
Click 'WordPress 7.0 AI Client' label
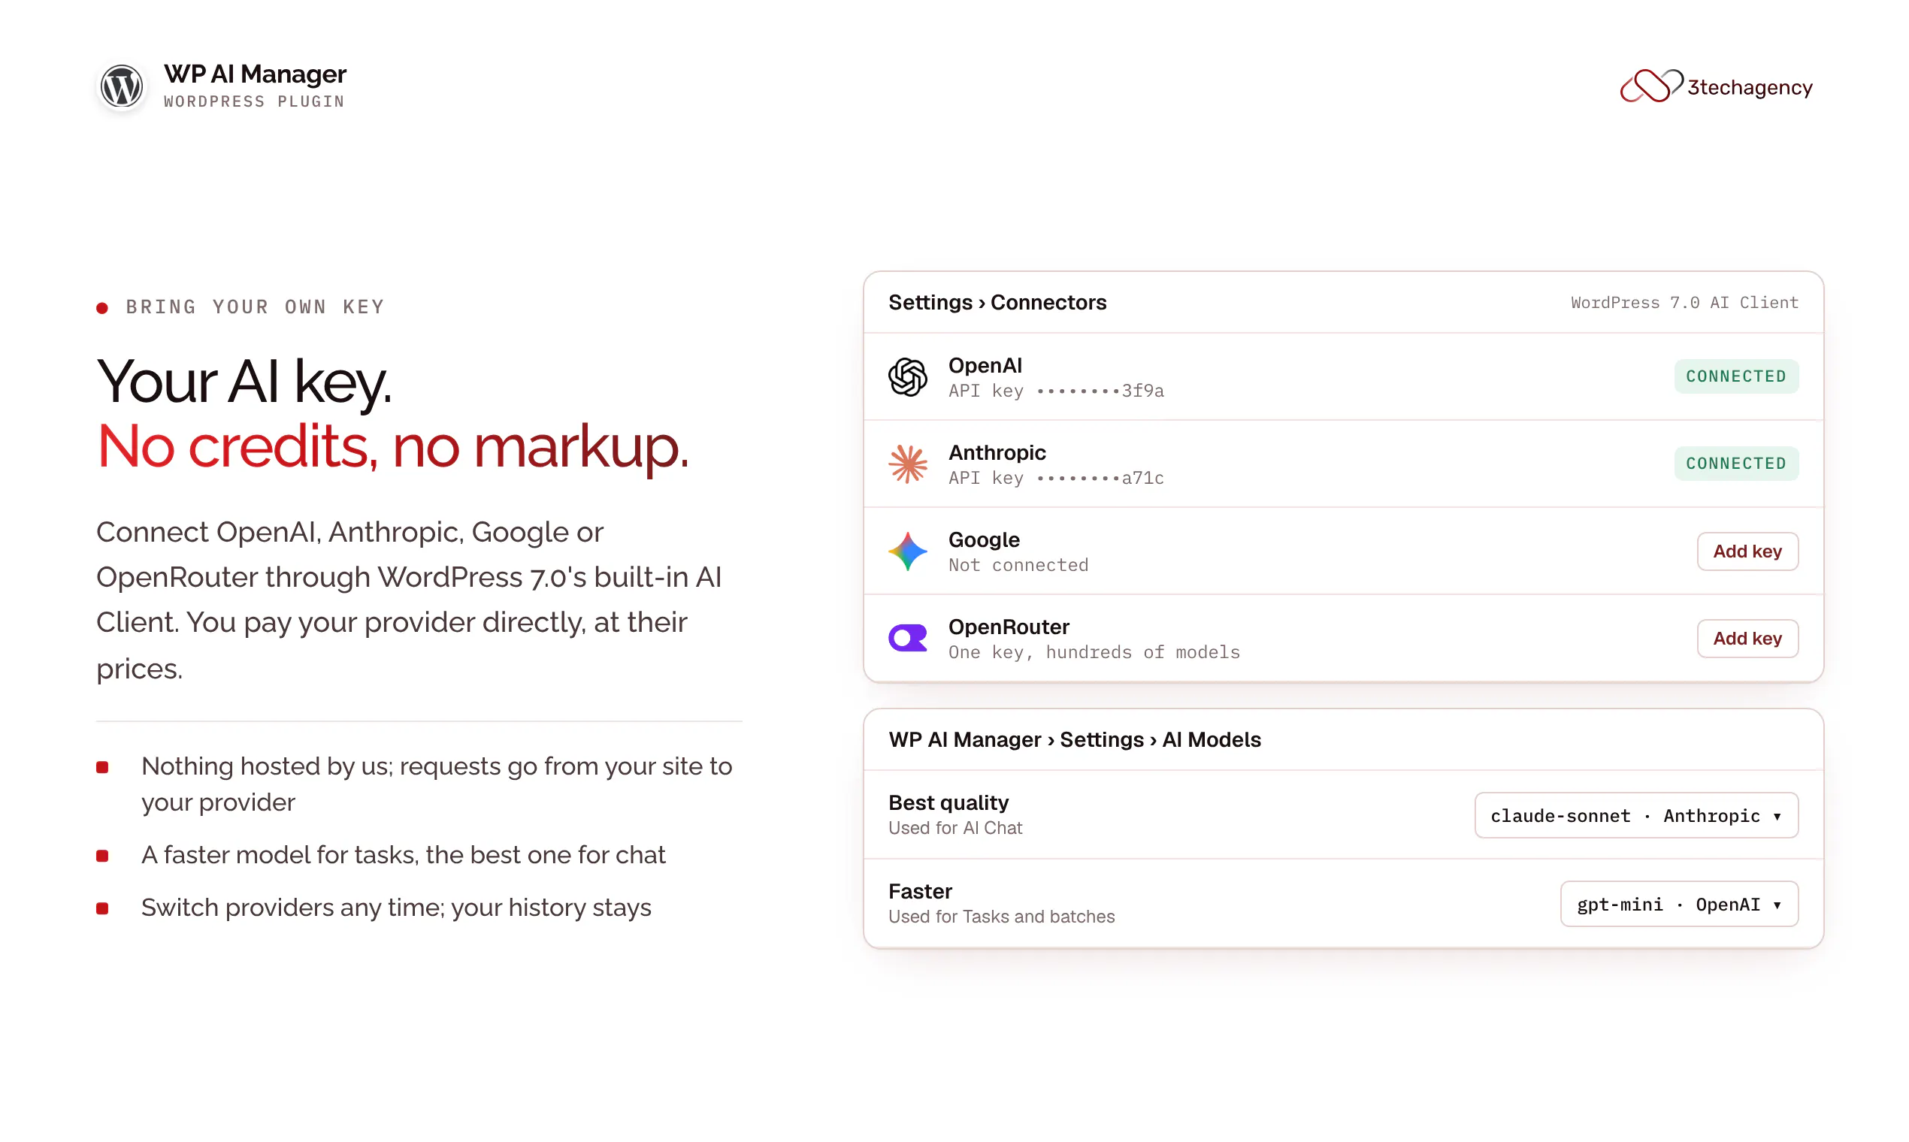coord(1684,303)
